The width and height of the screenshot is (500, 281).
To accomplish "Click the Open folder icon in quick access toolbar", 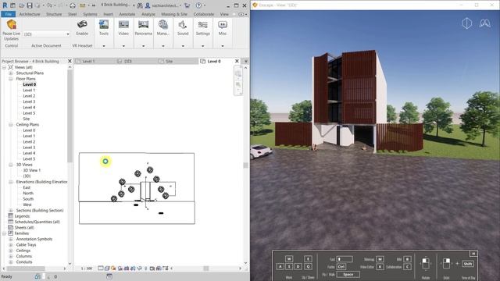I will coord(21,5).
